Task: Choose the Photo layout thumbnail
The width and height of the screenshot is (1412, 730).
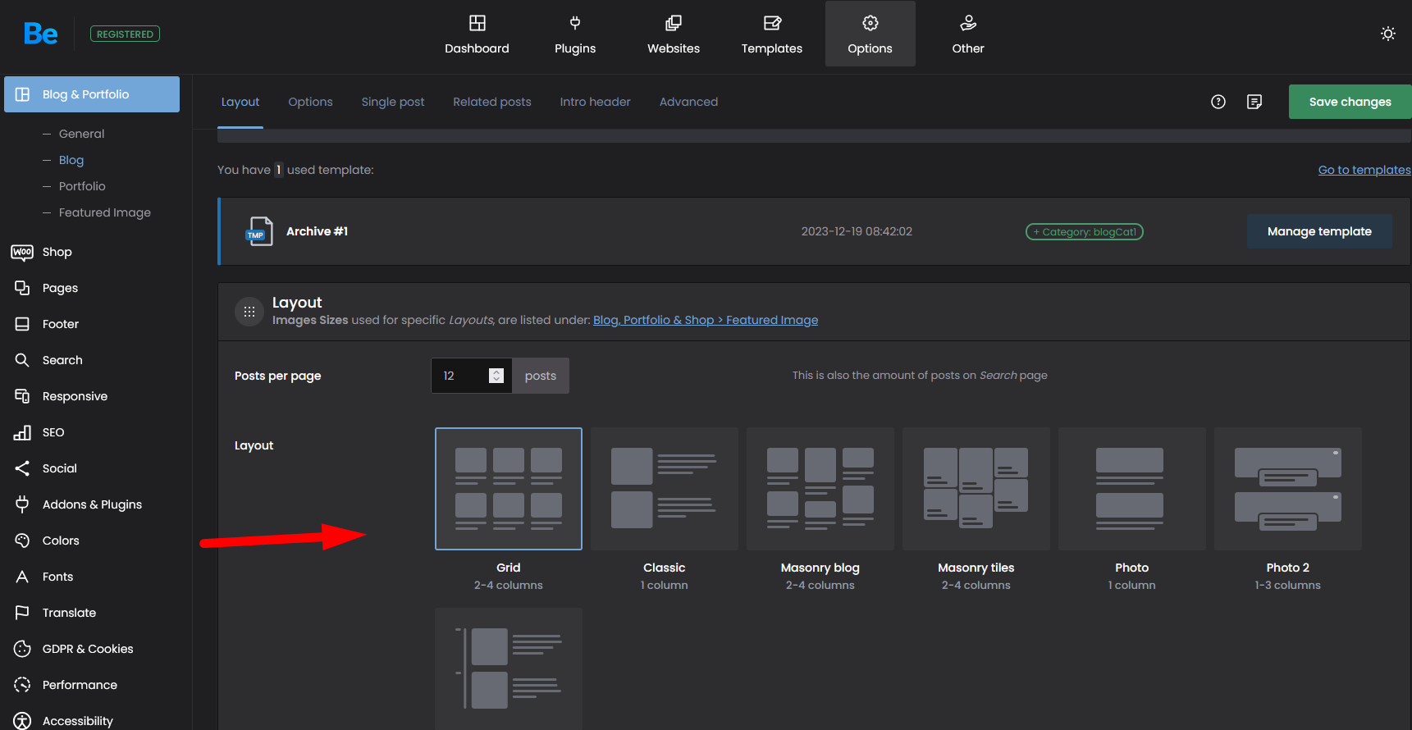Action: (x=1132, y=489)
